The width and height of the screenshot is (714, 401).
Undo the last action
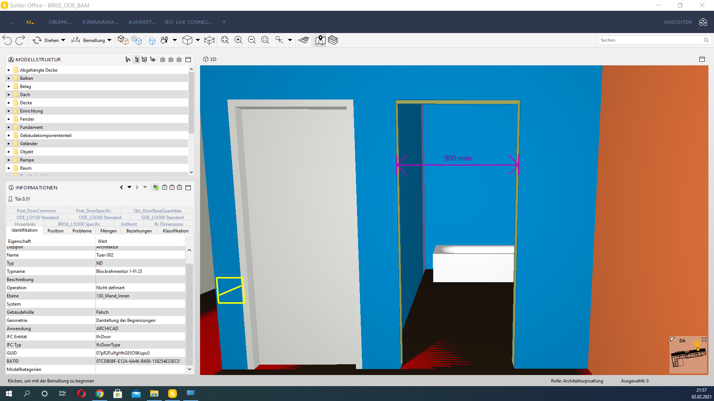[7, 40]
